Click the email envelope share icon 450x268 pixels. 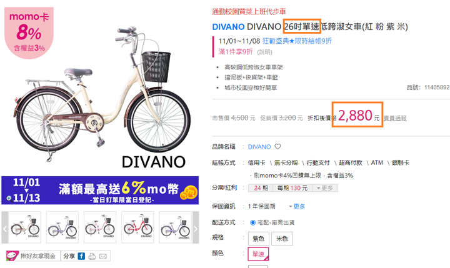tap(102, 256)
